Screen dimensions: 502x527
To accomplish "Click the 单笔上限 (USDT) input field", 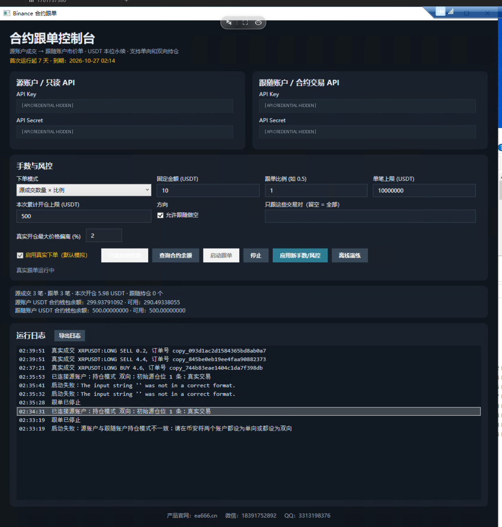I will coord(424,191).
